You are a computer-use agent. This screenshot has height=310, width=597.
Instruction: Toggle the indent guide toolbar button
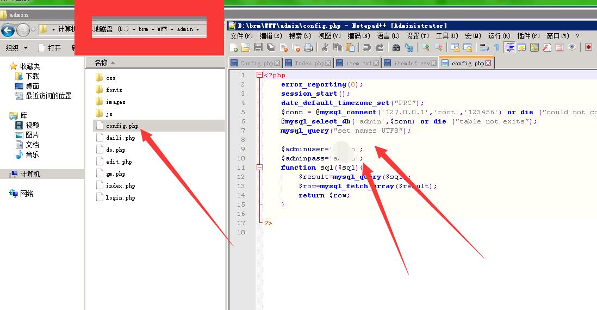pos(510,48)
